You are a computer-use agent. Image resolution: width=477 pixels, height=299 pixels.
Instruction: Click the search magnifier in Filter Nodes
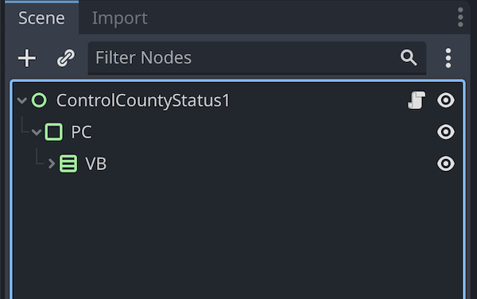(x=409, y=58)
